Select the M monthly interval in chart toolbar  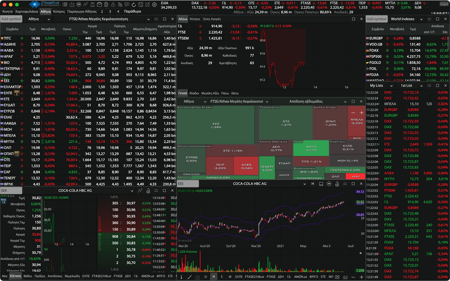pyautogui.click(x=230, y=277)
